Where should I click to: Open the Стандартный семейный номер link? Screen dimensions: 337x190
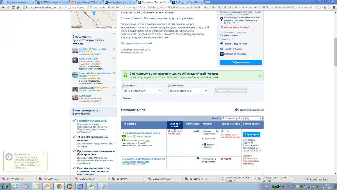click(142, 133)
